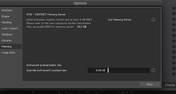Screen dimensions: 176x94
Task: Click the Close button
Action: coord(150,84)
